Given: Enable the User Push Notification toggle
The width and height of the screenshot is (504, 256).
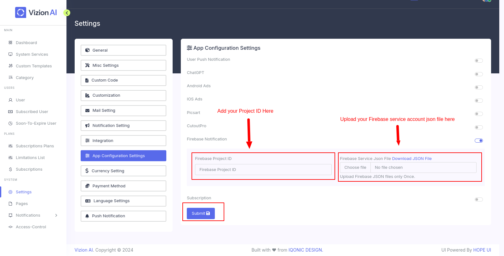Looking at the screenshot, I should click(478, 61).
